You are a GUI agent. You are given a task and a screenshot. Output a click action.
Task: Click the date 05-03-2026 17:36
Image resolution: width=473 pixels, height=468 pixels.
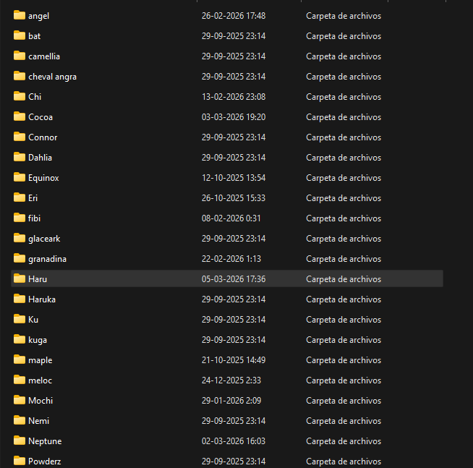[x=234, y=278]
